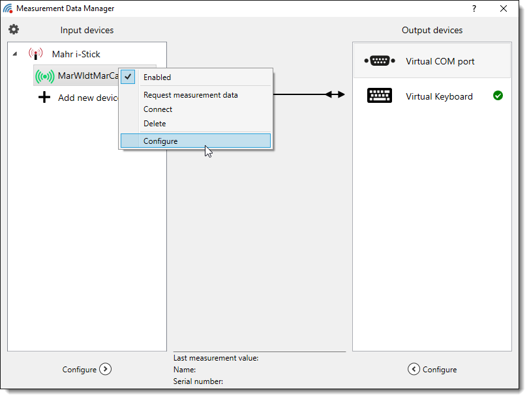529x399 pixels.
Task: Click the double-headed connection arrow
Action: 335,94
